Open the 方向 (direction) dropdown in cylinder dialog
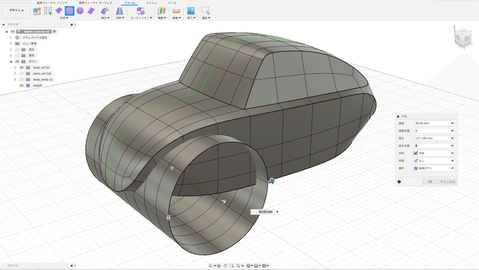Image resolution: width=479 pixels, height=270 pixels. (x=434, y=153)
